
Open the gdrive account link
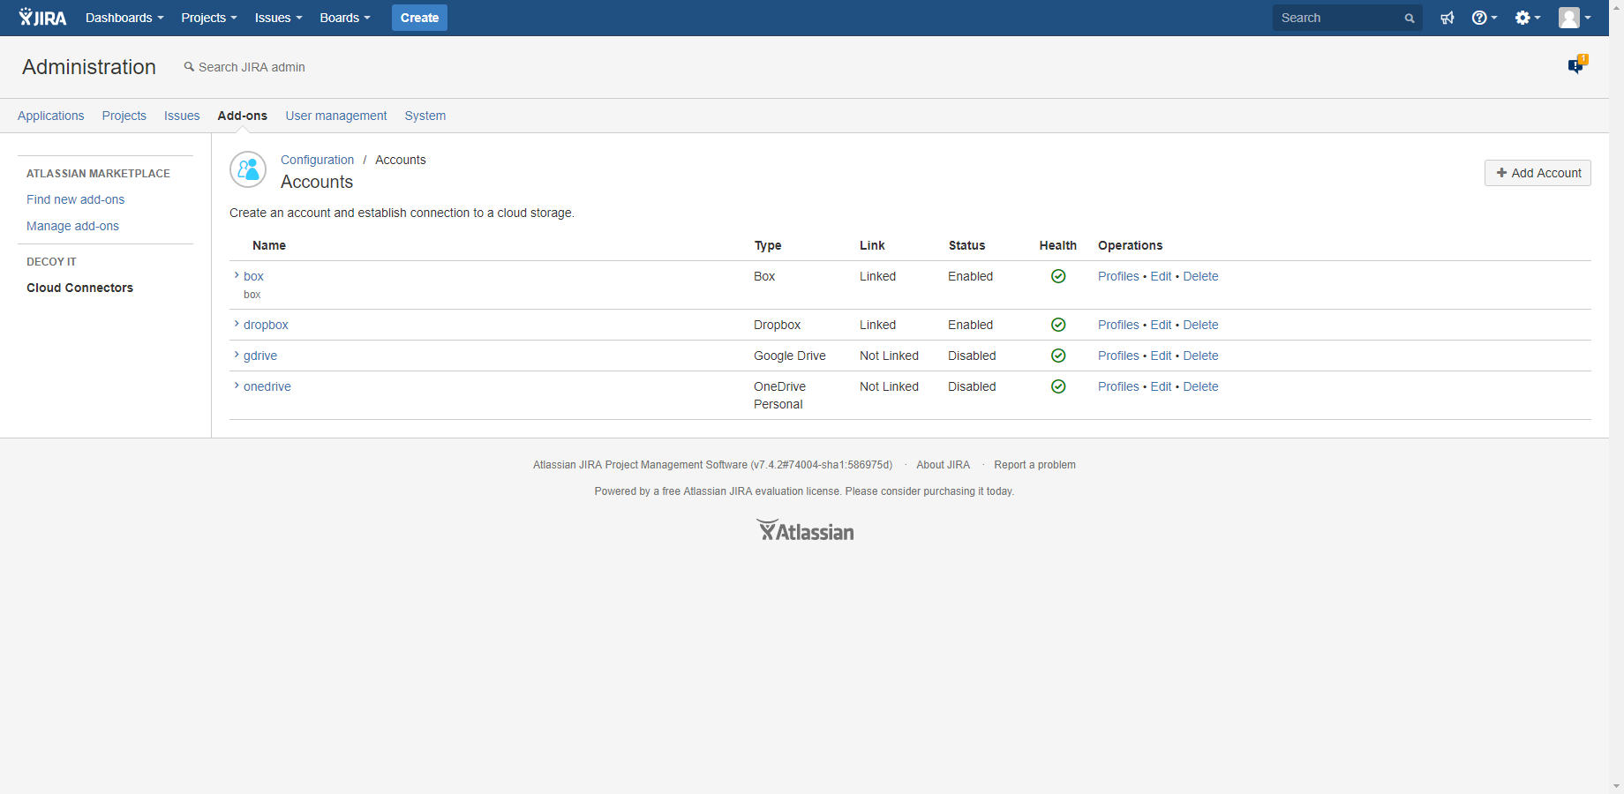click(x=260, y=356)
